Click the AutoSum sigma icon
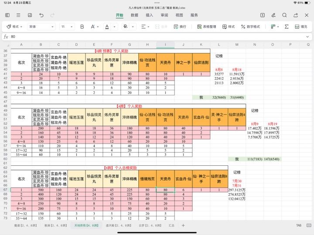Image resolution: width=314 pixels, height=235 pixels. [287, 27]
